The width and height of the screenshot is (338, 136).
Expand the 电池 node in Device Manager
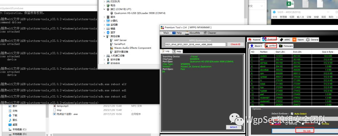[105, 5]
